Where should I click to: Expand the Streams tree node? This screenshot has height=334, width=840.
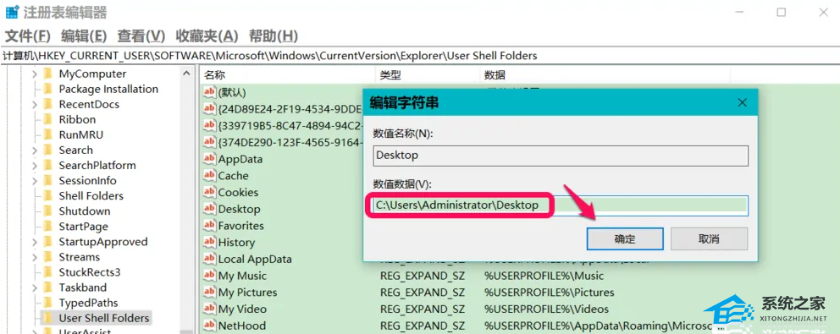tap(35, 257)
